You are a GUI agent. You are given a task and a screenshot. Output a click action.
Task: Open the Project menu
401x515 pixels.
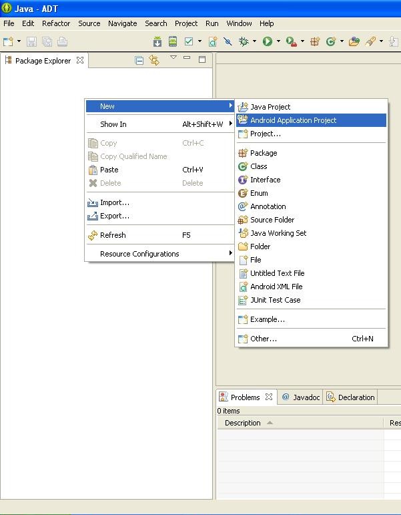point(186,23)
